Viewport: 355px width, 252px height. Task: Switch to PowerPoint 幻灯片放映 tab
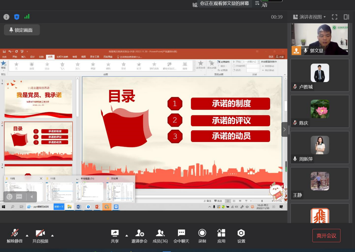coord(62,57)
